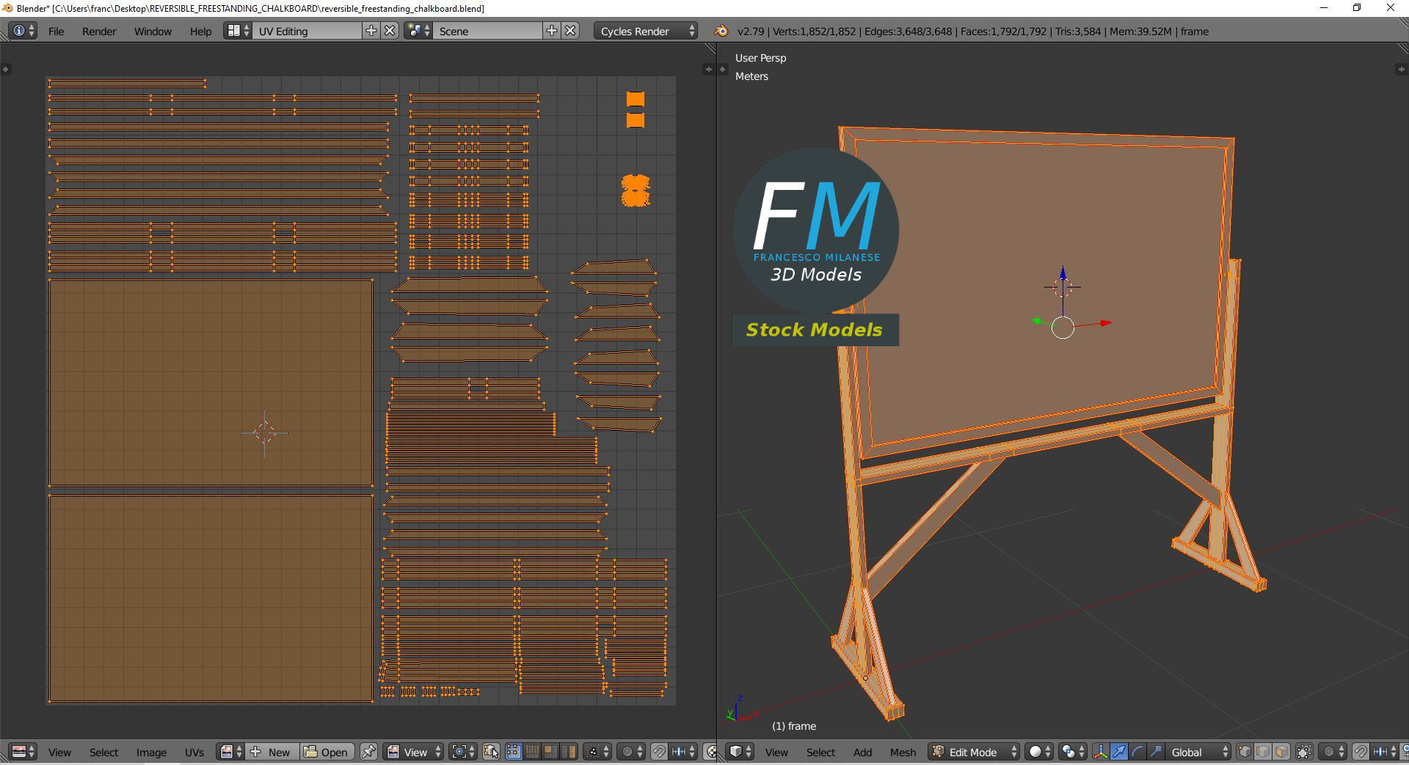
Task: Open the 3D view pivot point selector
Action: click(x=1073, y=752)
